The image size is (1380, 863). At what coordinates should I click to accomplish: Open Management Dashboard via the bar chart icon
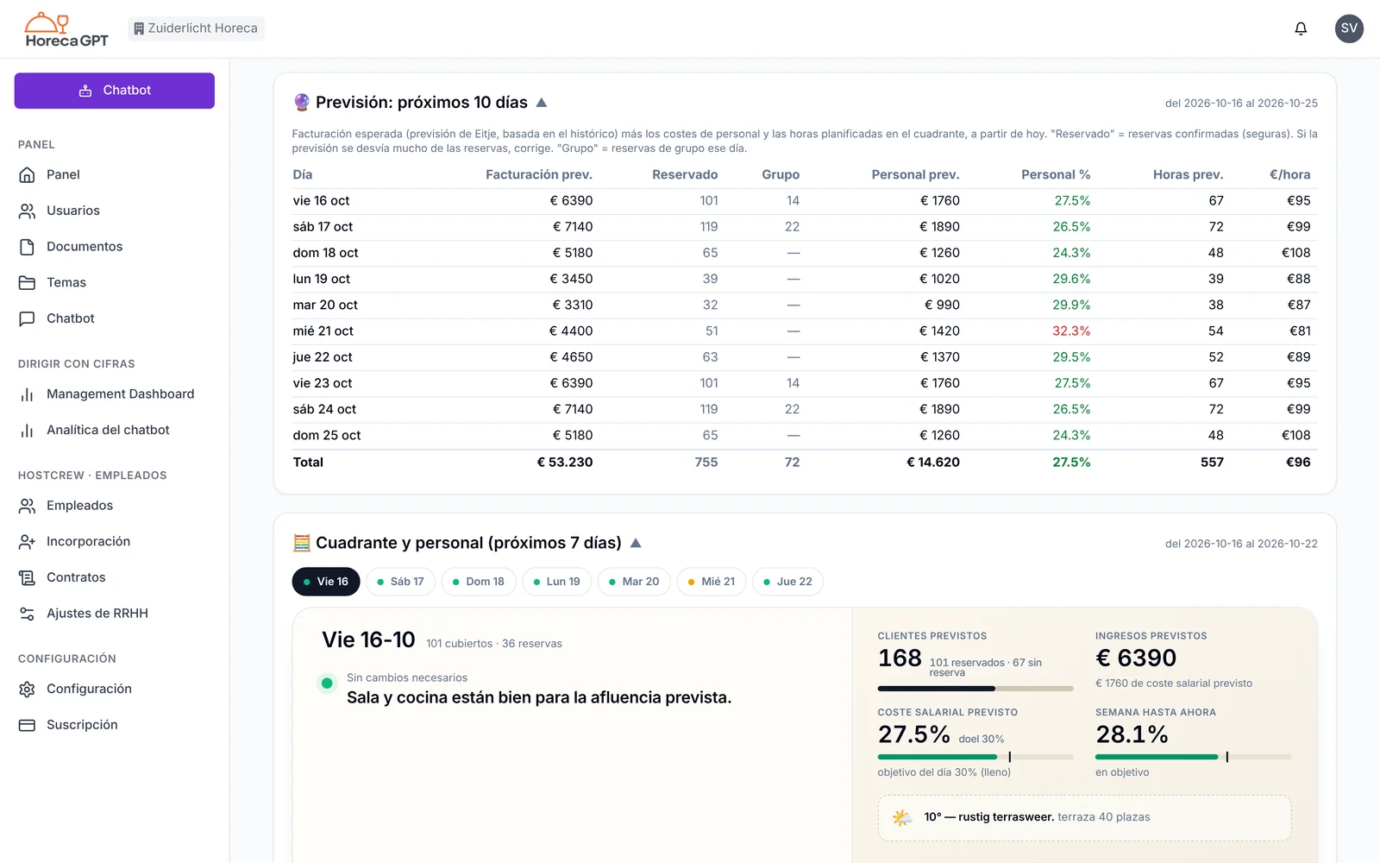click(x=27, y=394)
